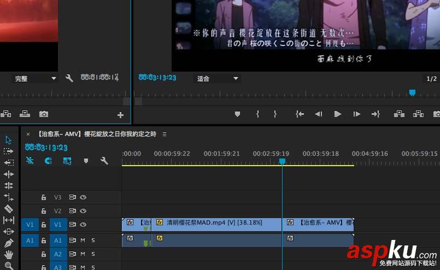Screen dimensions: 440x270
Task: Solo audio track A2
Action: tap(93, 254)
